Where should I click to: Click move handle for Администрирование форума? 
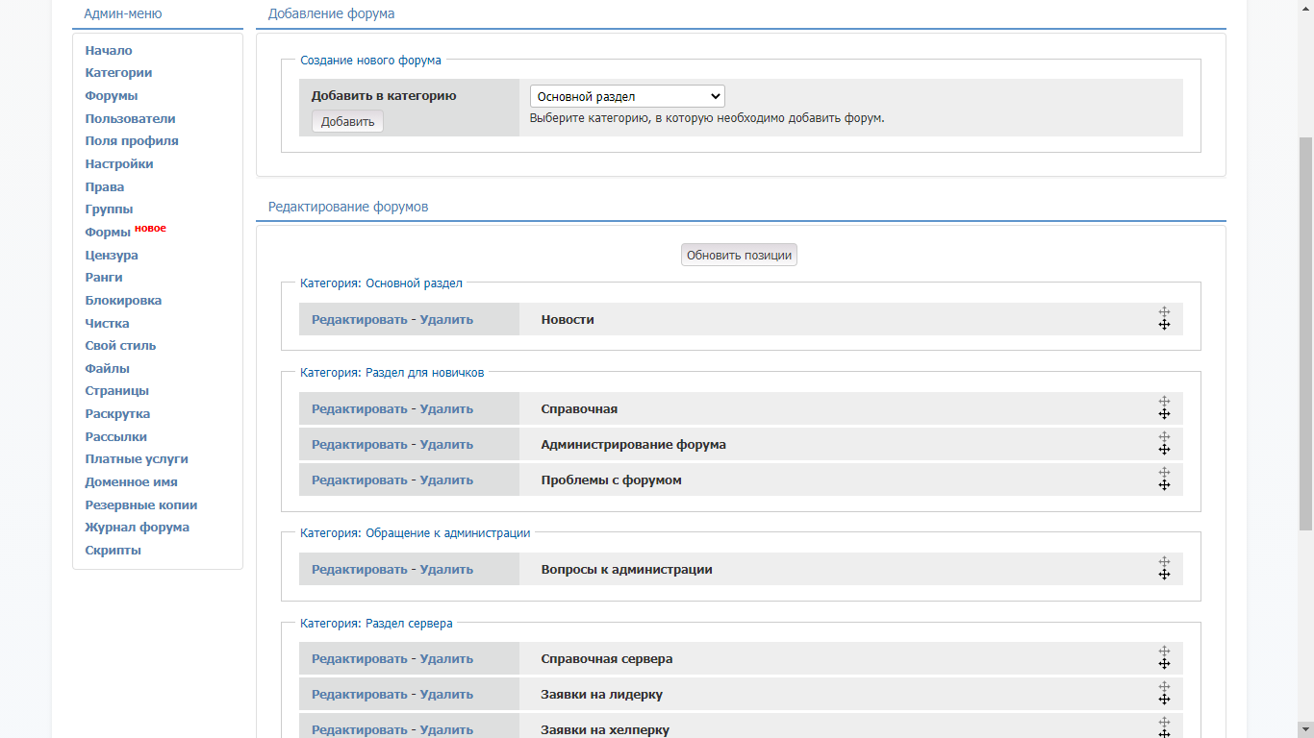point(1163,444)
